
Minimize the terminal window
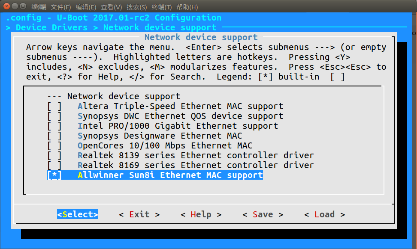(14, 7)
